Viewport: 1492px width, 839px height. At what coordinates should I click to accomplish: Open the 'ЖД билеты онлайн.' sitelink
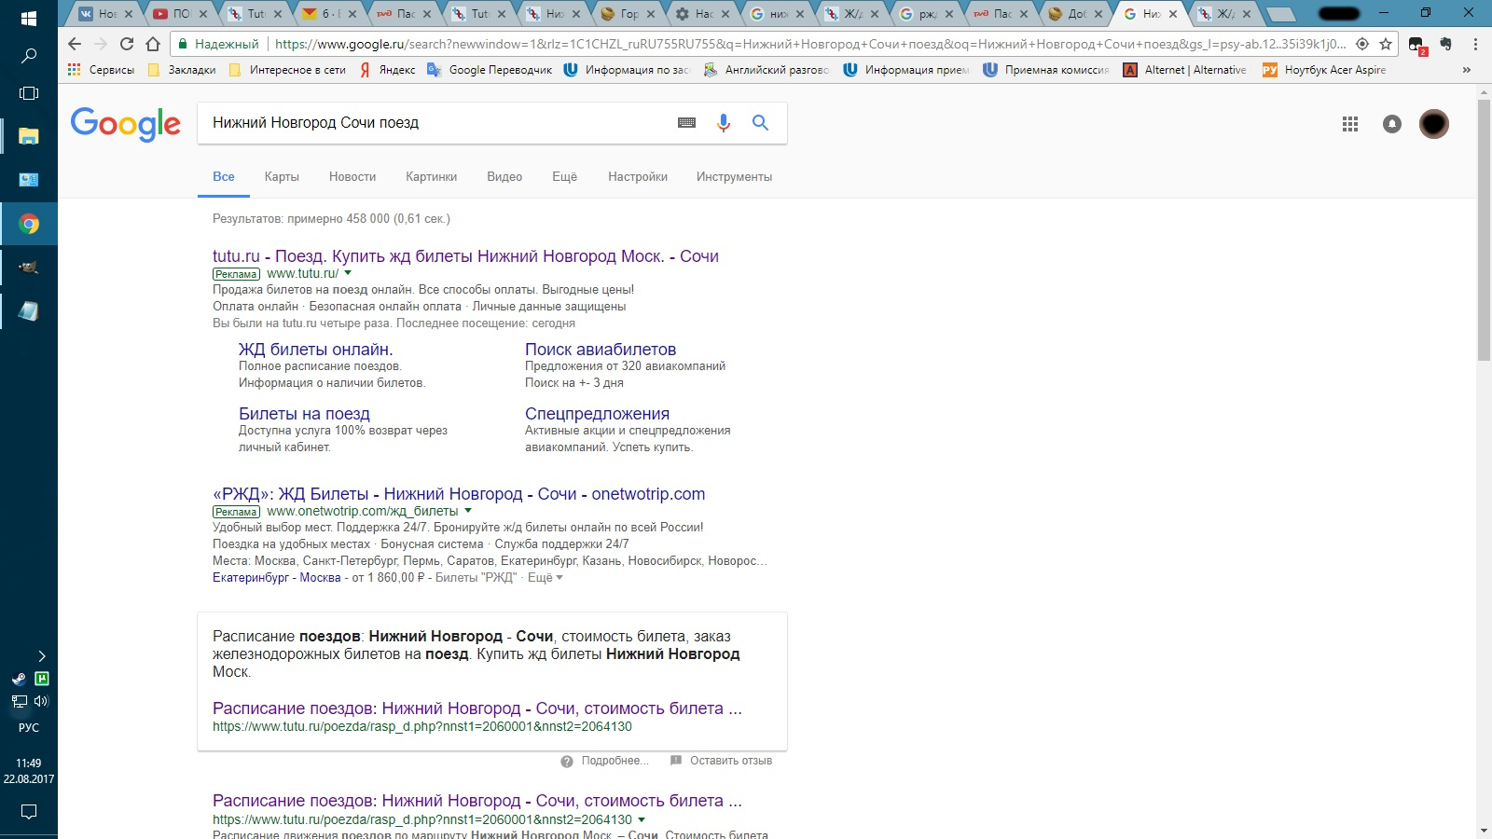[315, 350]
